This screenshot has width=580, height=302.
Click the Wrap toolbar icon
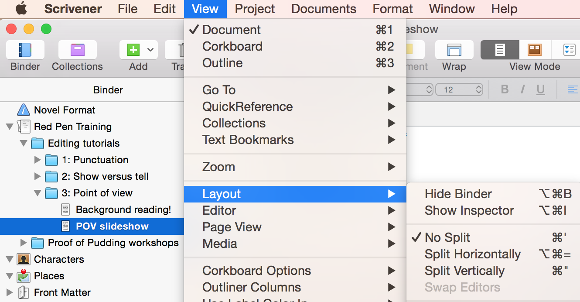[454, 50]
